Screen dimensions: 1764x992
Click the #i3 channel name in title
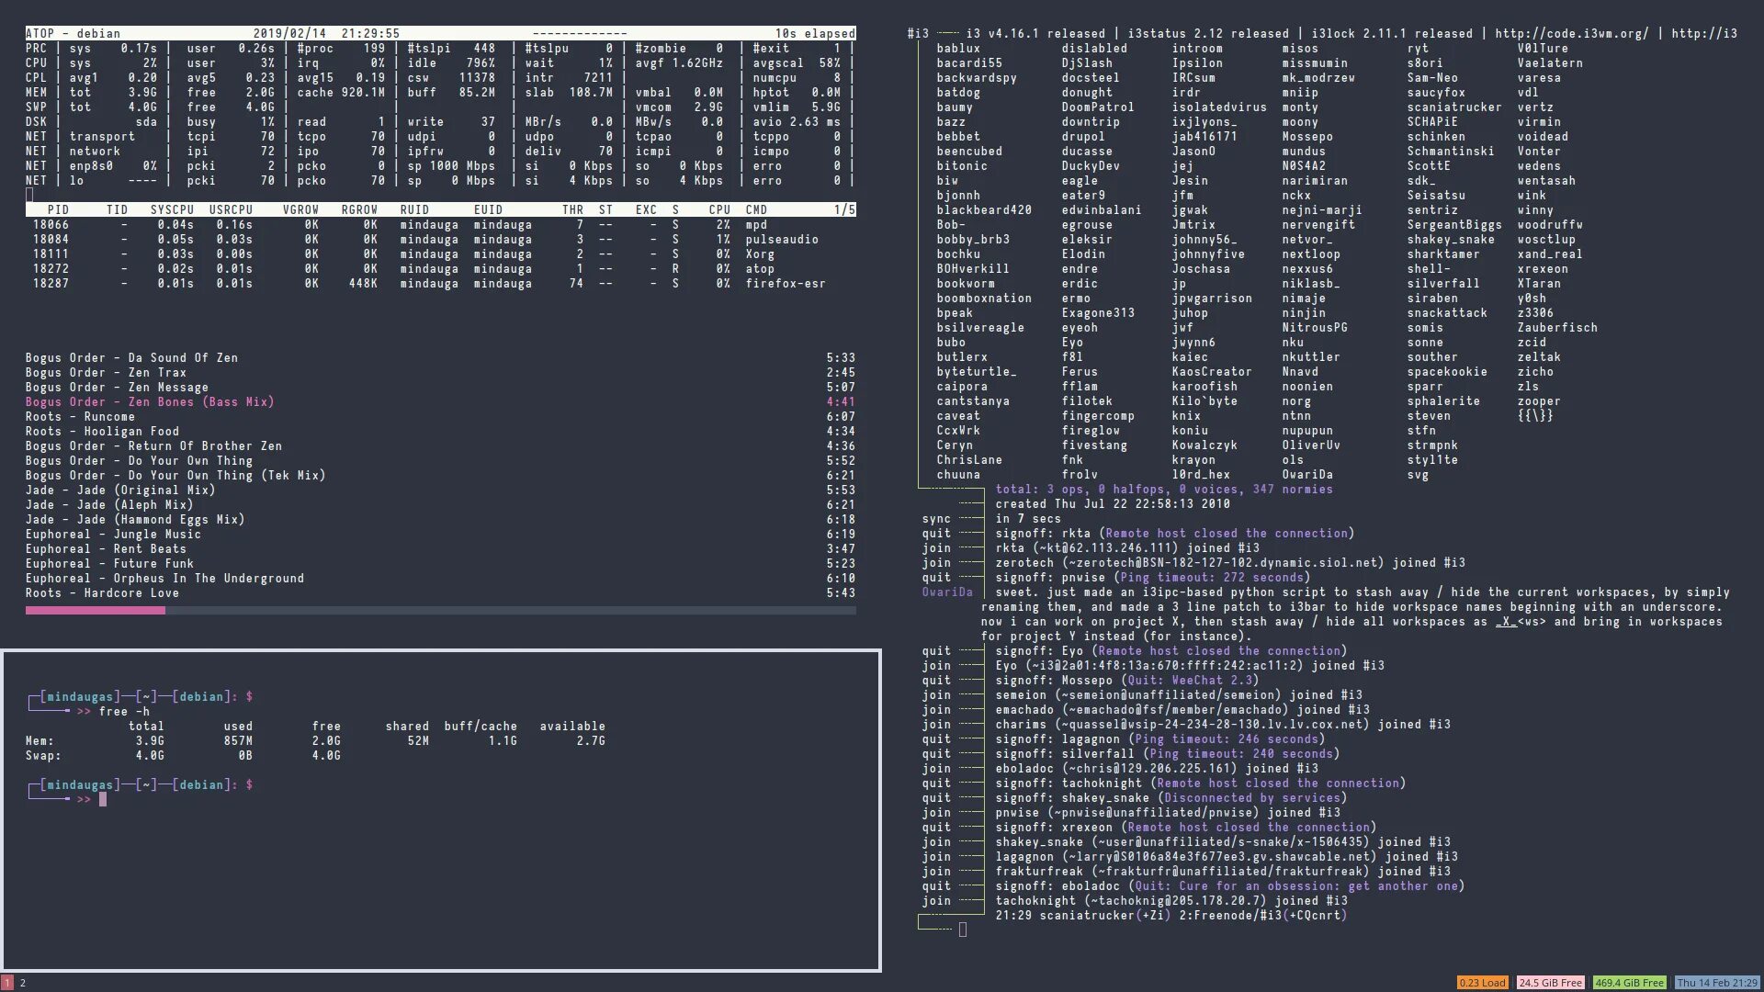coord(917,34)
